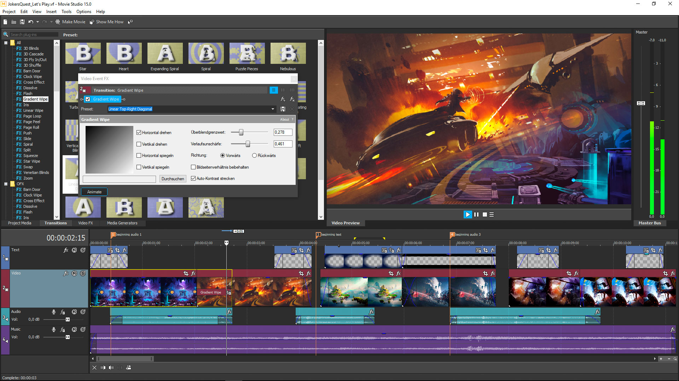Open Track FX on the Text track

[66, 250]
